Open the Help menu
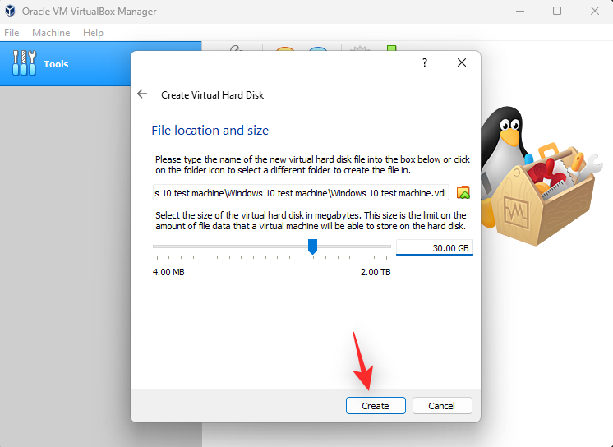Image resolution: width=613 pixels, height=447 pixels. (x=93, y=33)
